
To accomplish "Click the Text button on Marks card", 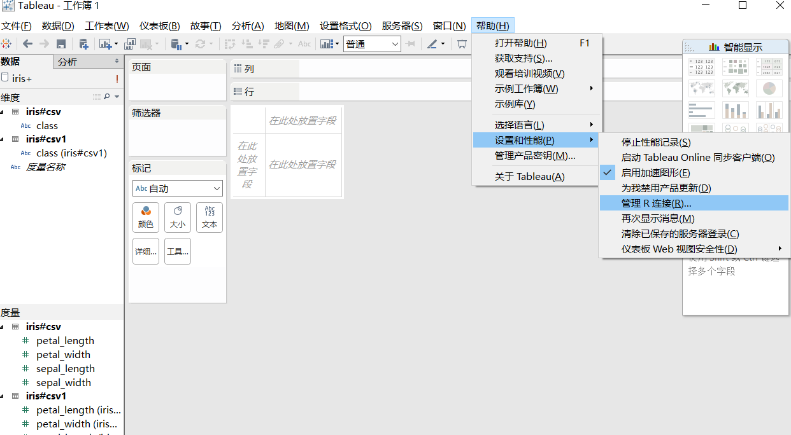I will point(210,217).
